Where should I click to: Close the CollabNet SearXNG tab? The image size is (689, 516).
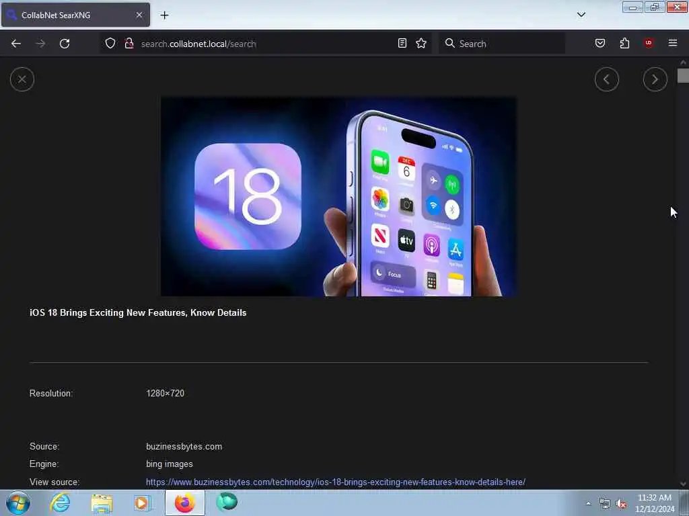pyautogui.click(x=139, y=15)
